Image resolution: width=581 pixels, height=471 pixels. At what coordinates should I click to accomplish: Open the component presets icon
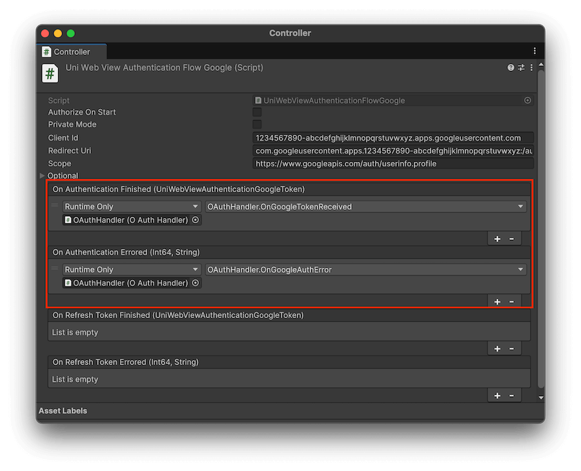pyautogui.click(x=521, y=68)
